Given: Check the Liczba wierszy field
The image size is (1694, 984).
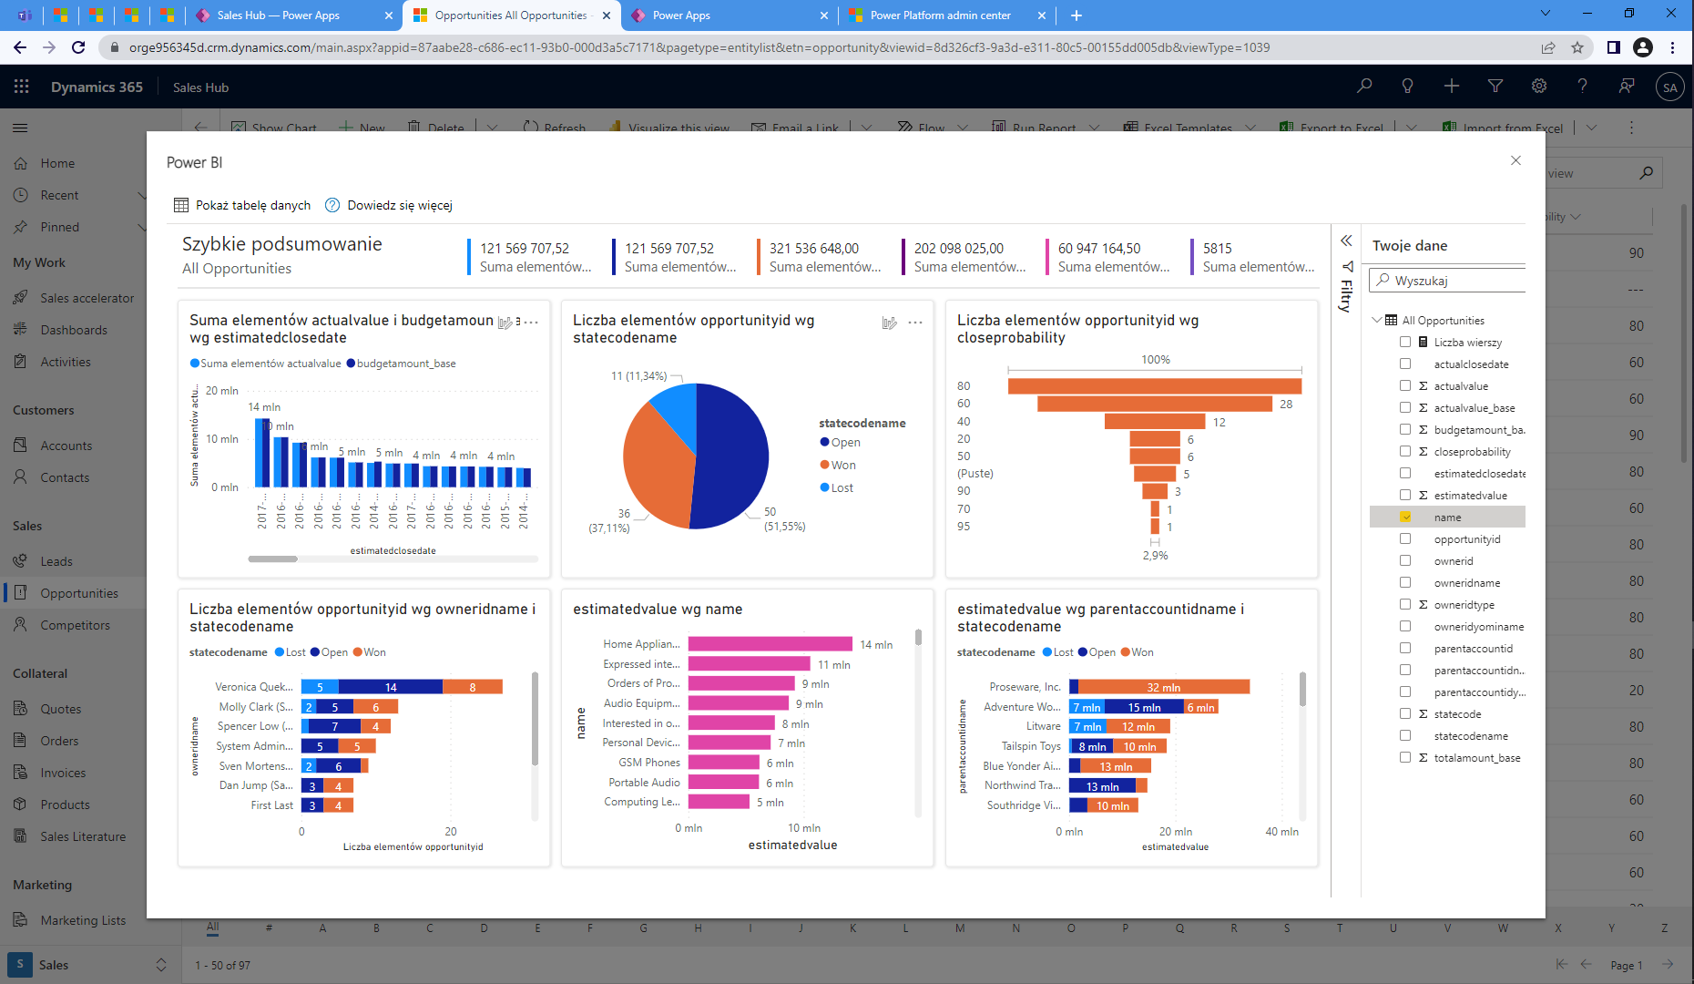Looking at the screenshot, I should pos(1405,342).
